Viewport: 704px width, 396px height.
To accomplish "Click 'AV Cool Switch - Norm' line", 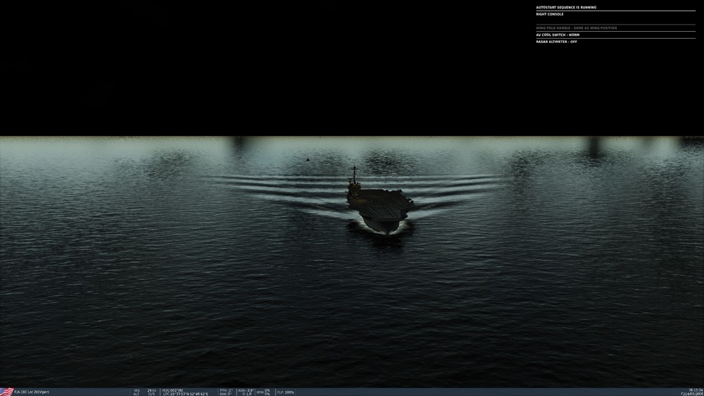I will coord(558,35).
